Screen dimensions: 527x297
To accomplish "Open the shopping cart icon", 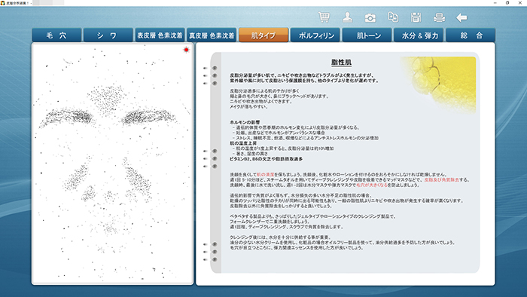I will (324, 17).
